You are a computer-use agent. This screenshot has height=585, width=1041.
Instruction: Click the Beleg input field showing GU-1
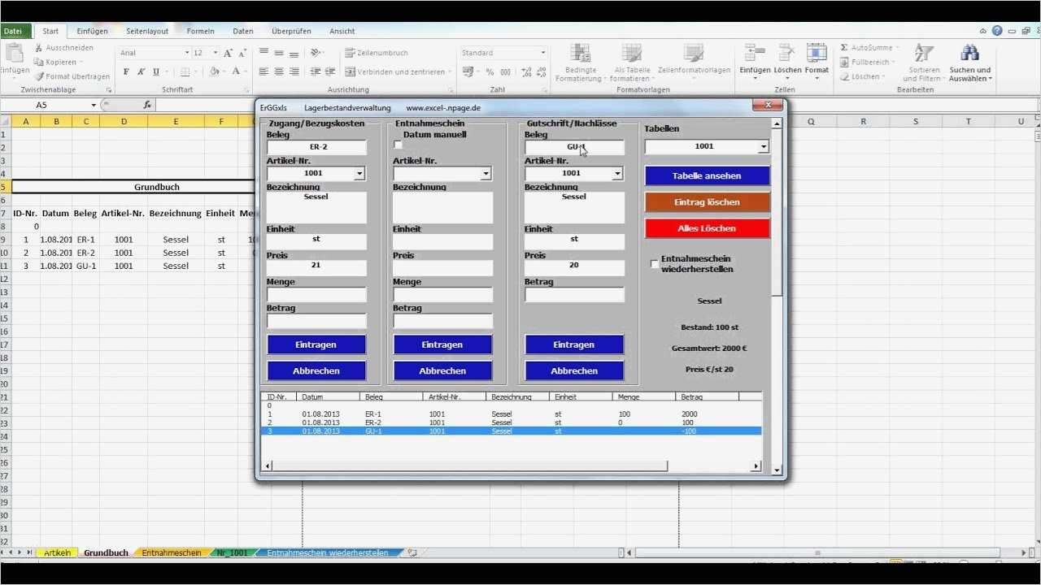(x=574, y=147)
